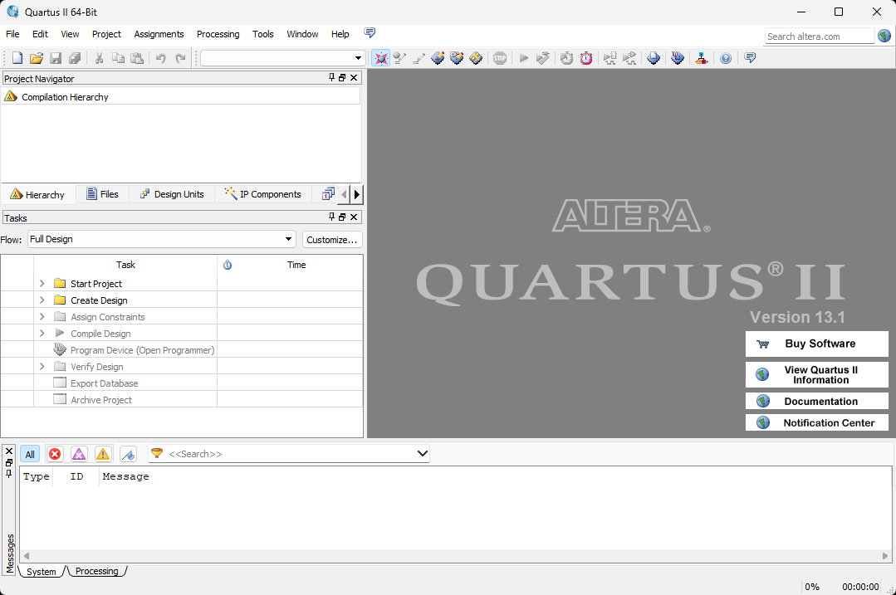Open the Programmer toolbar icon
The width and height of the screenshot is (896, 595).
(x=678, y=58)
